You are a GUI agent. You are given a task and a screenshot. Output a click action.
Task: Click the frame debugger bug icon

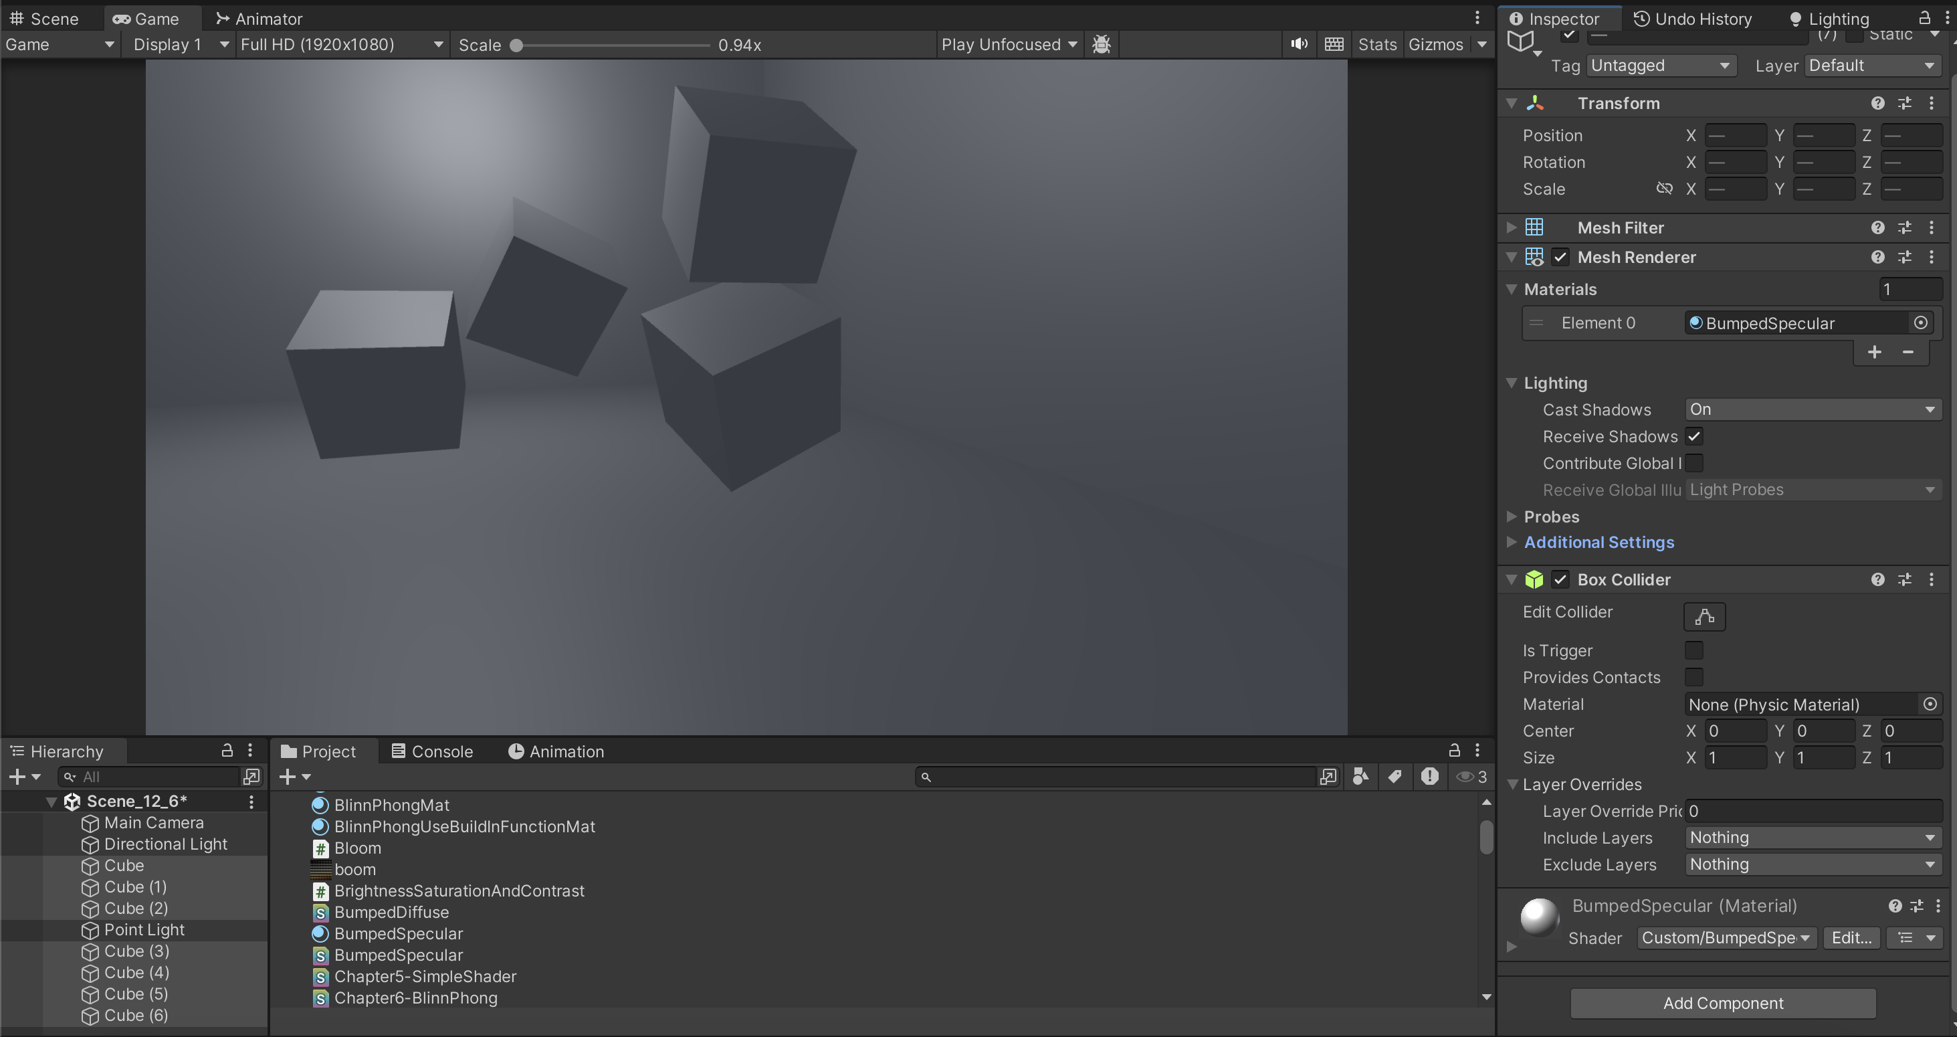[1102, 44]
